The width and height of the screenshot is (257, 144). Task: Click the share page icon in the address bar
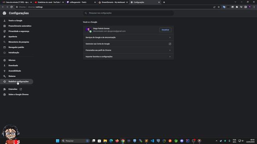pos(214,7)
